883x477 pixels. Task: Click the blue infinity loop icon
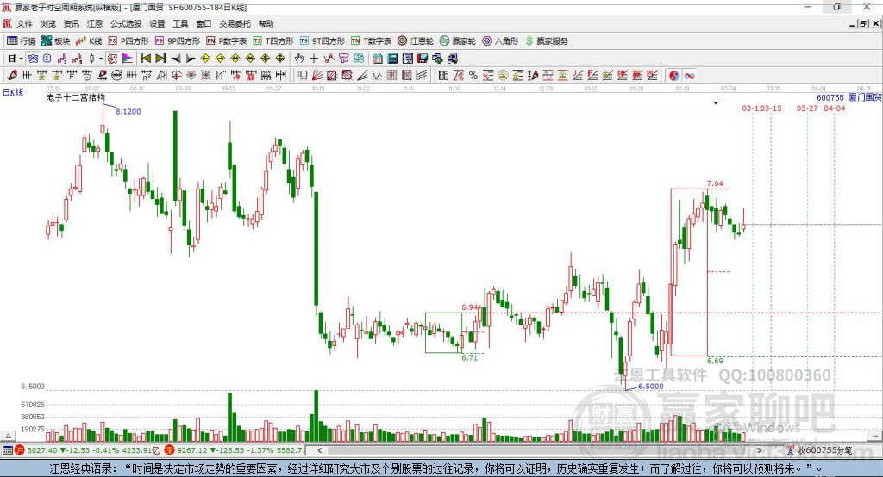click(689, 76)
